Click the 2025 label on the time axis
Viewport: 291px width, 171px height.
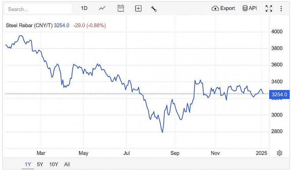pyautogui.click(x=262, y=153)
